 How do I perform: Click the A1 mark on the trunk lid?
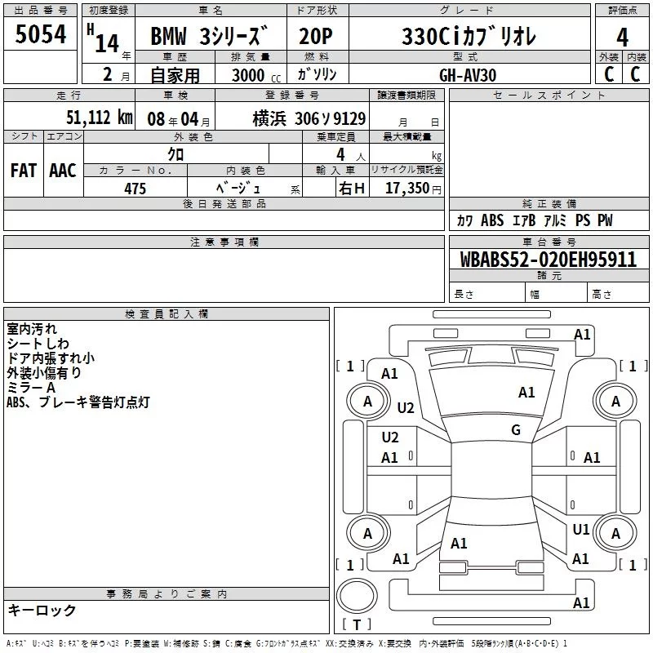tap(459, 543)
